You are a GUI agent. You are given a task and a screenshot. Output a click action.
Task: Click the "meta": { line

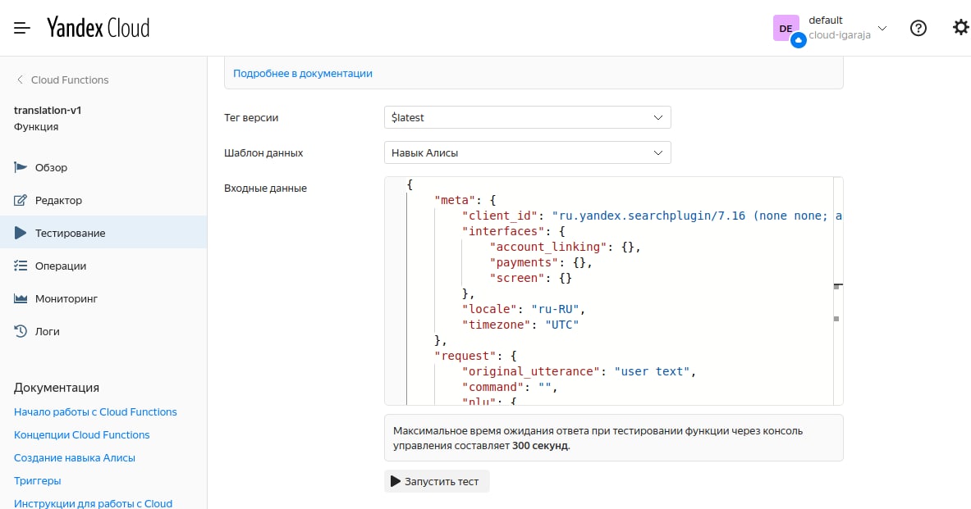[465, 200]
